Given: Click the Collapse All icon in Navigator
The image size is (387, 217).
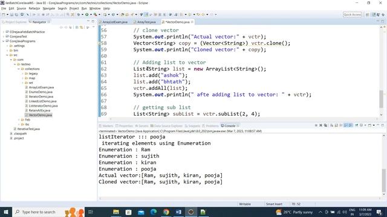Looking at the screenshot, I should [x=77, y=27].
